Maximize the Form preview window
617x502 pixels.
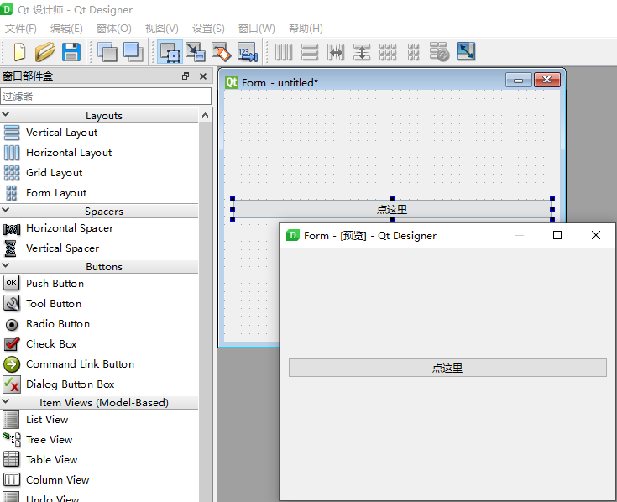tap(557, 235)
